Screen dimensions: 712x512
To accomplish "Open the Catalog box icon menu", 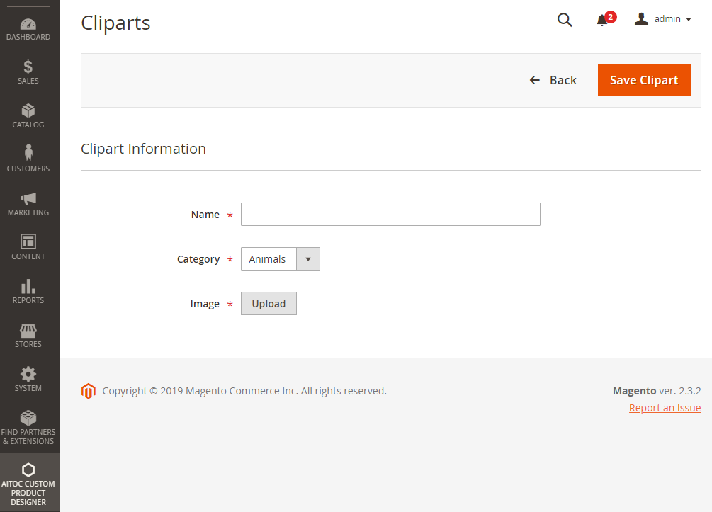I will tap(28, 110).
